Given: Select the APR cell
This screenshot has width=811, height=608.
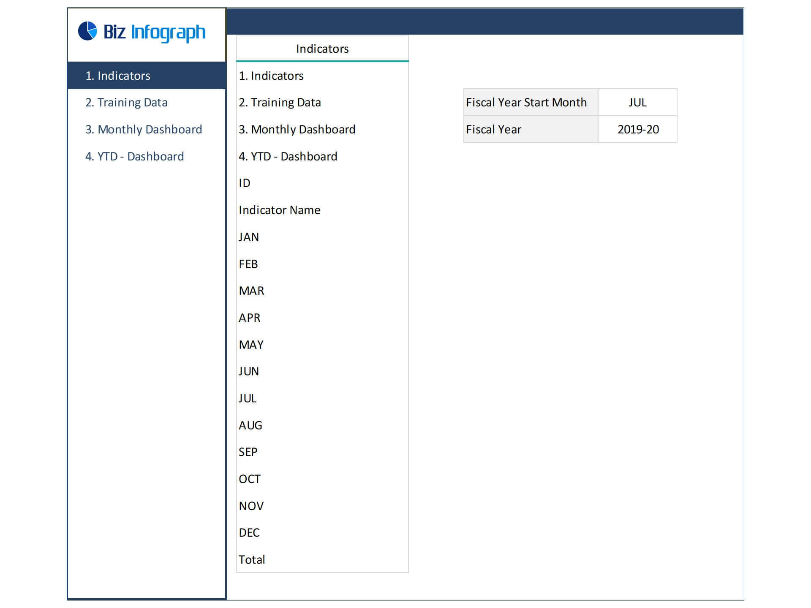Looking at the screenshot, I should 322,318.
